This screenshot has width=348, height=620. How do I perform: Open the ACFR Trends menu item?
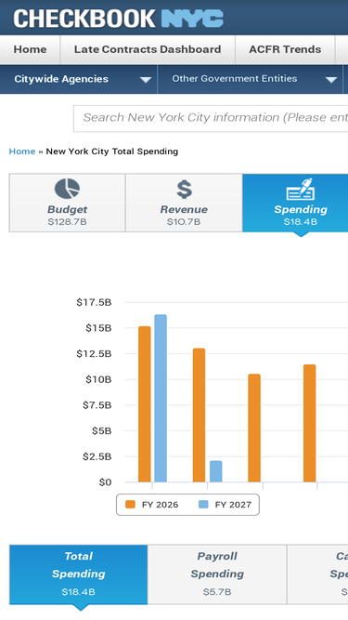click(x=285, y=50)
